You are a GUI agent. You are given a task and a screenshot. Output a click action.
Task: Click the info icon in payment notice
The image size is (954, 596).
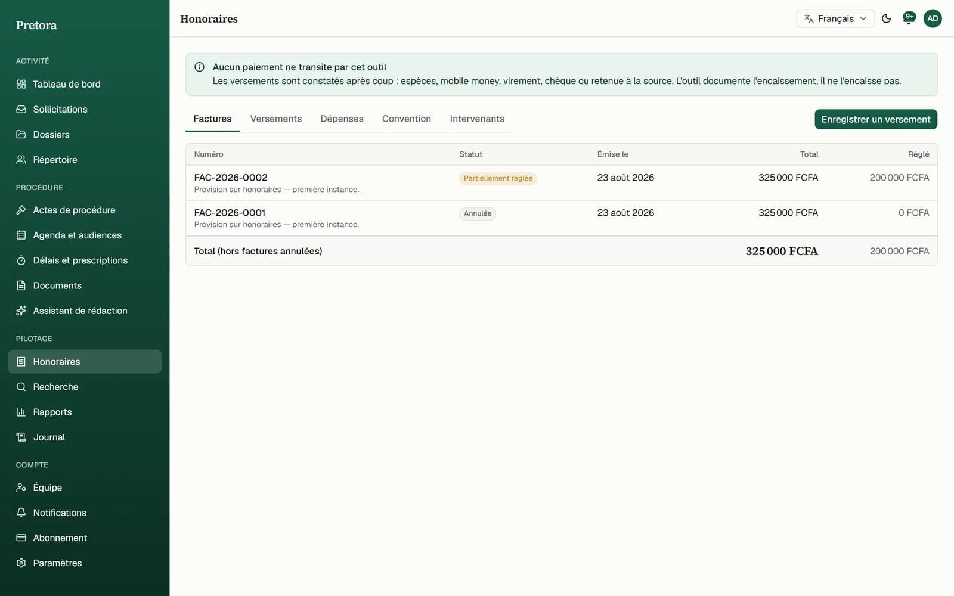[200, 67]
